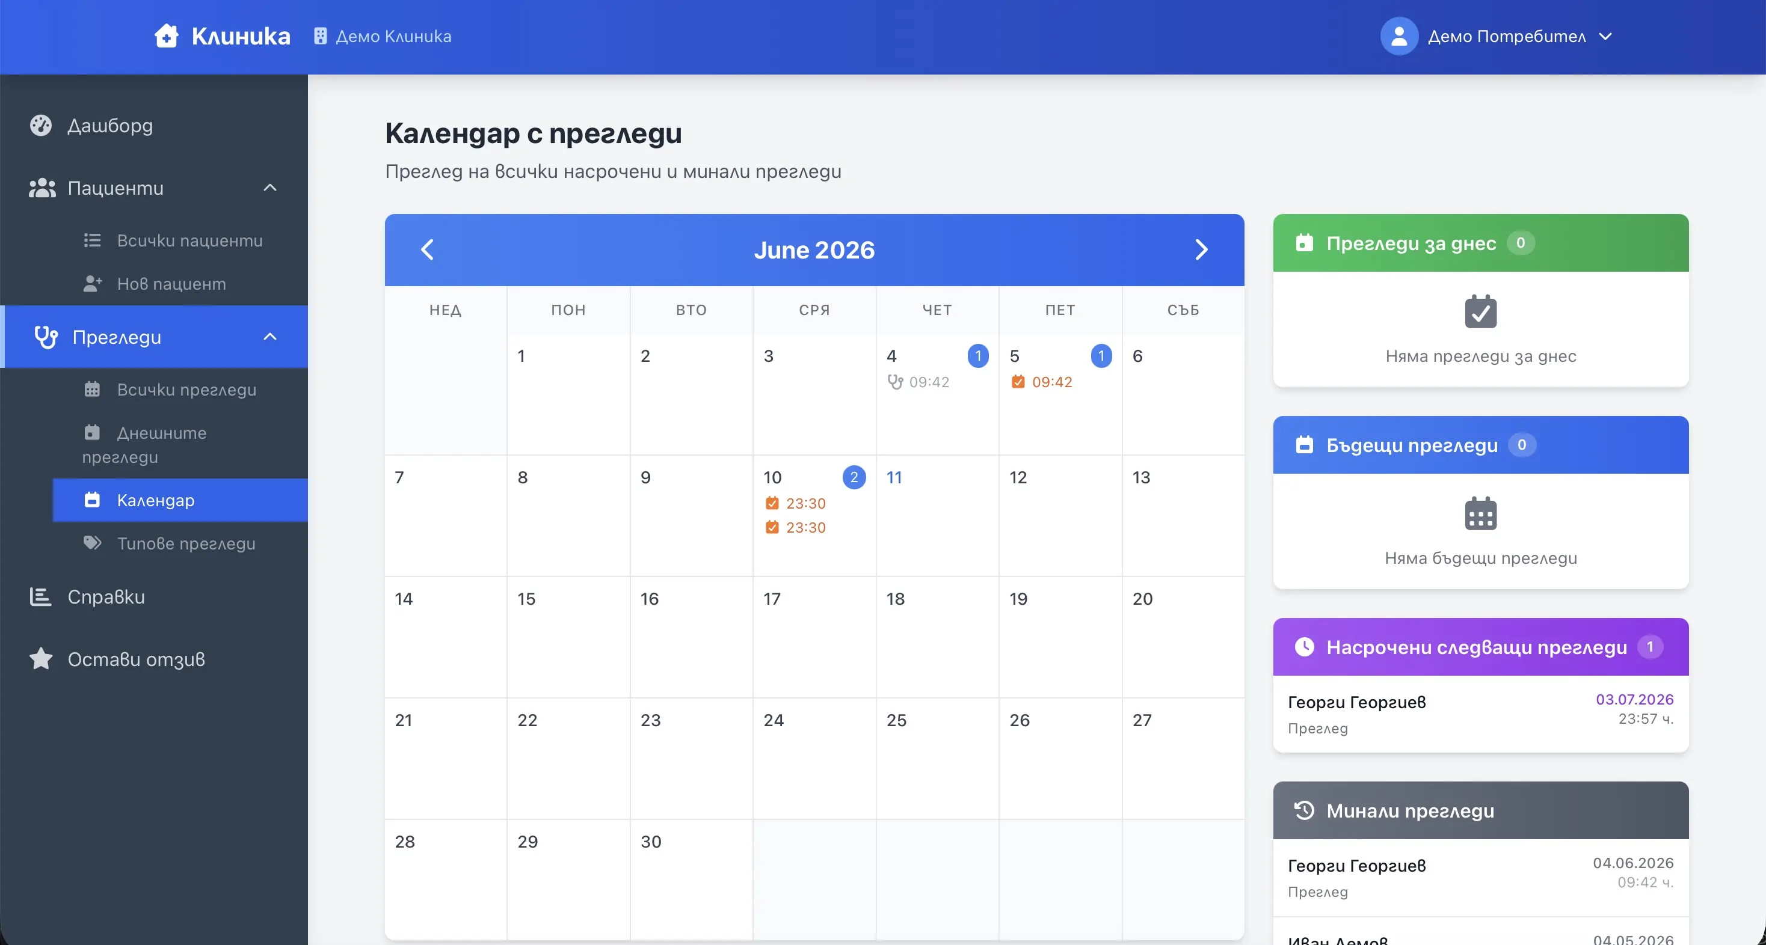
Task: Open the Справки menu item
Action: pos(153,597)
